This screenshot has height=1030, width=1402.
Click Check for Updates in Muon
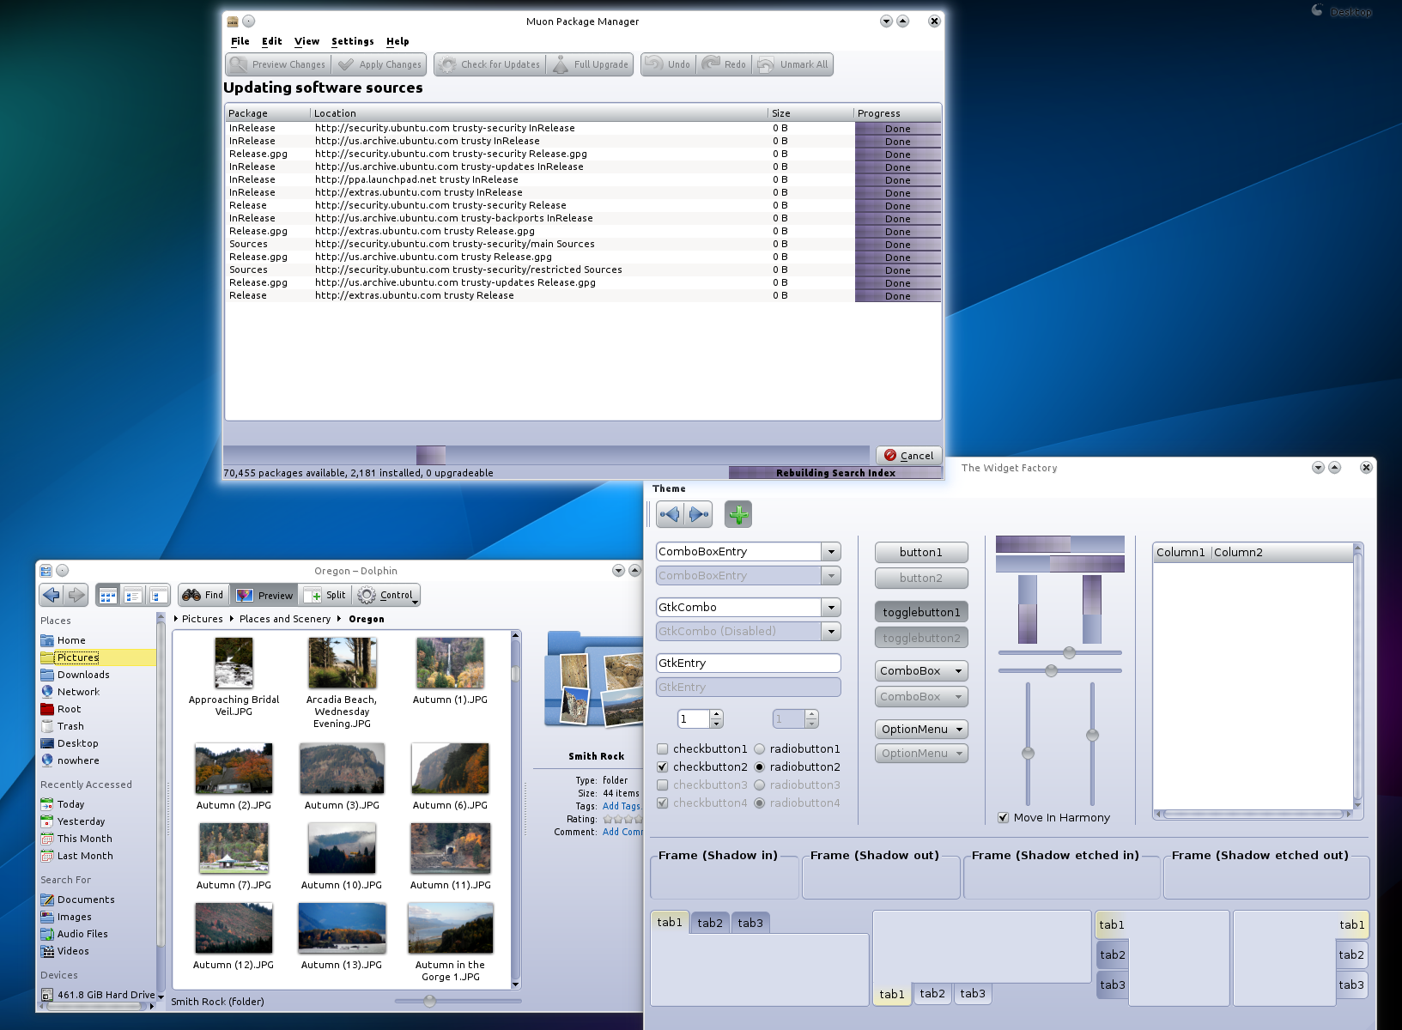(x=489, y=64)
